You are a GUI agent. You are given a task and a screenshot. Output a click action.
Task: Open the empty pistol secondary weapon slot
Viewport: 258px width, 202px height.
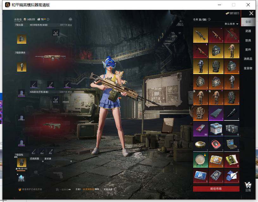[58, 175]
